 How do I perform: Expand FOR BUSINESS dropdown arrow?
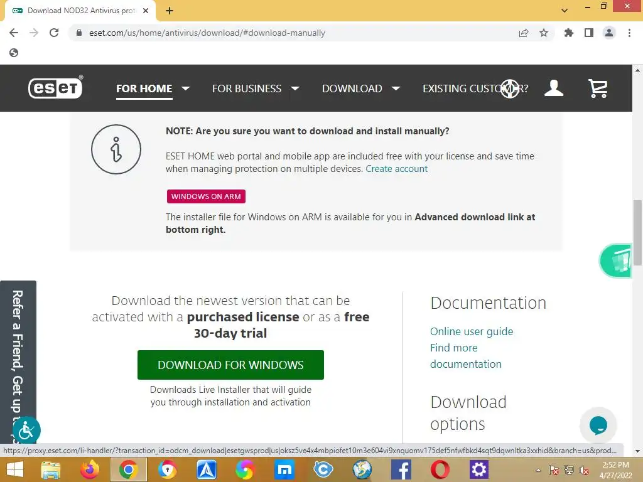click(295, 88)
